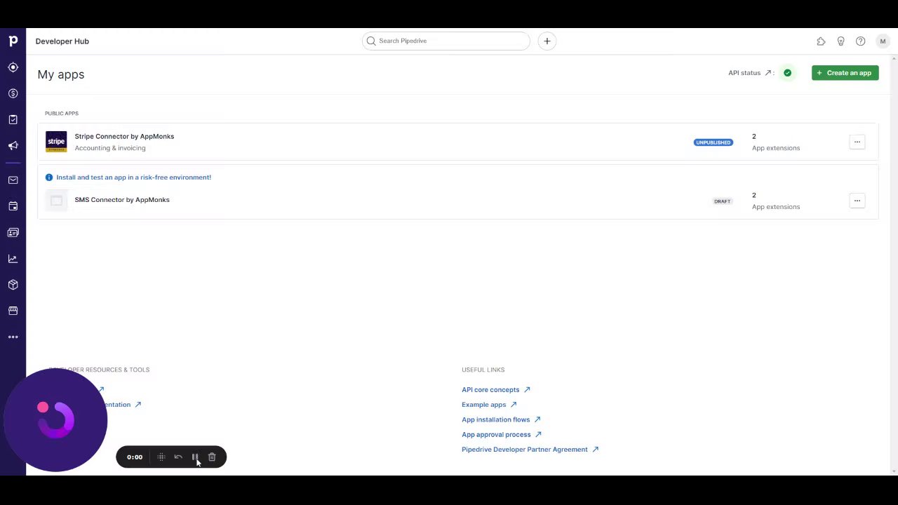Open the more options menu for Stripe Connector

(857, 142)
